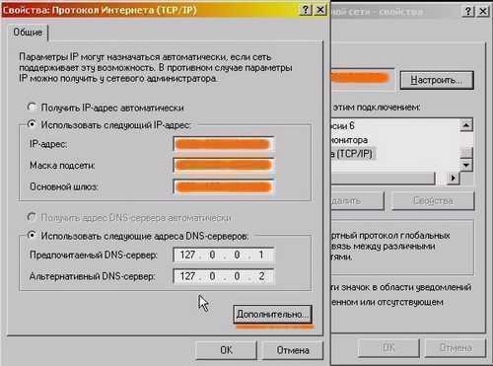Screen dimensions: 493x366
Task: Click the Альтернативный DNS-сервер field
Action: (224, 276)
